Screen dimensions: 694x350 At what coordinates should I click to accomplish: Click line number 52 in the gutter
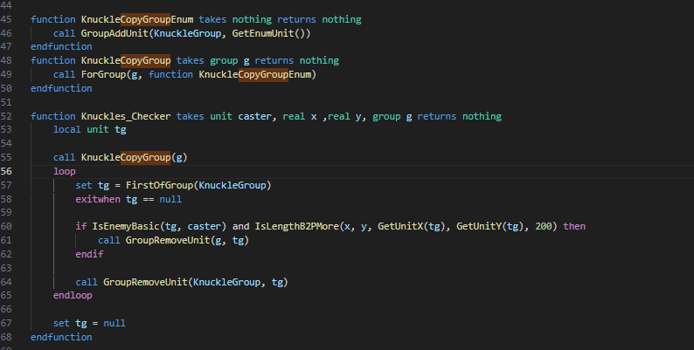[x=6, y=116]
